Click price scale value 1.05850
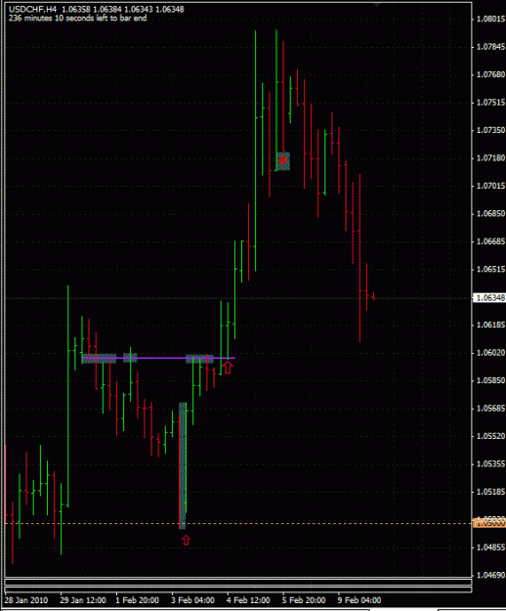This screenshot has width=506, height=611. click(490, 380)
